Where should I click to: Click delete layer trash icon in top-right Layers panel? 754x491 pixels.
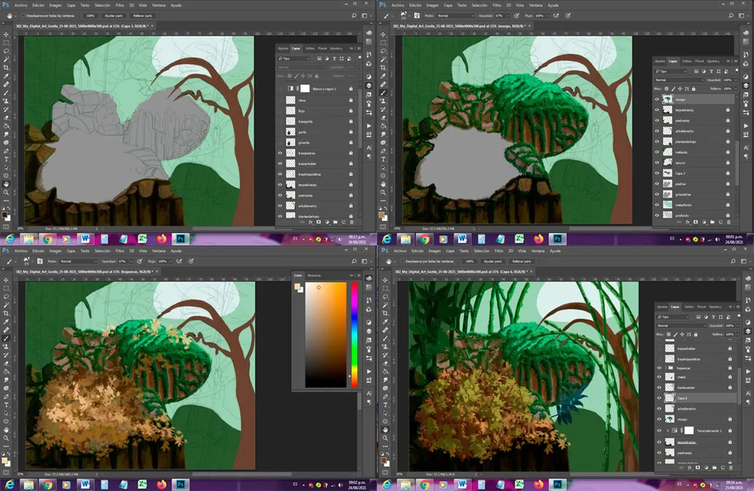[x=729, y=222]
